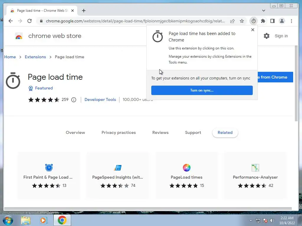Screen dimensions: 302x226
Task: Click the network tray icon
Action: click(x=258, y=220)
